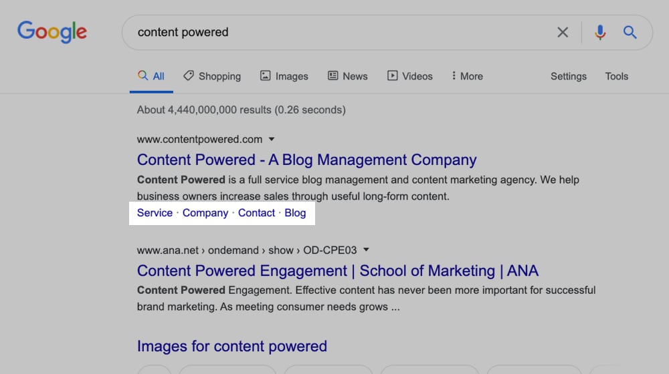Open 'Images for content powered' heading

tap(231, 346)
